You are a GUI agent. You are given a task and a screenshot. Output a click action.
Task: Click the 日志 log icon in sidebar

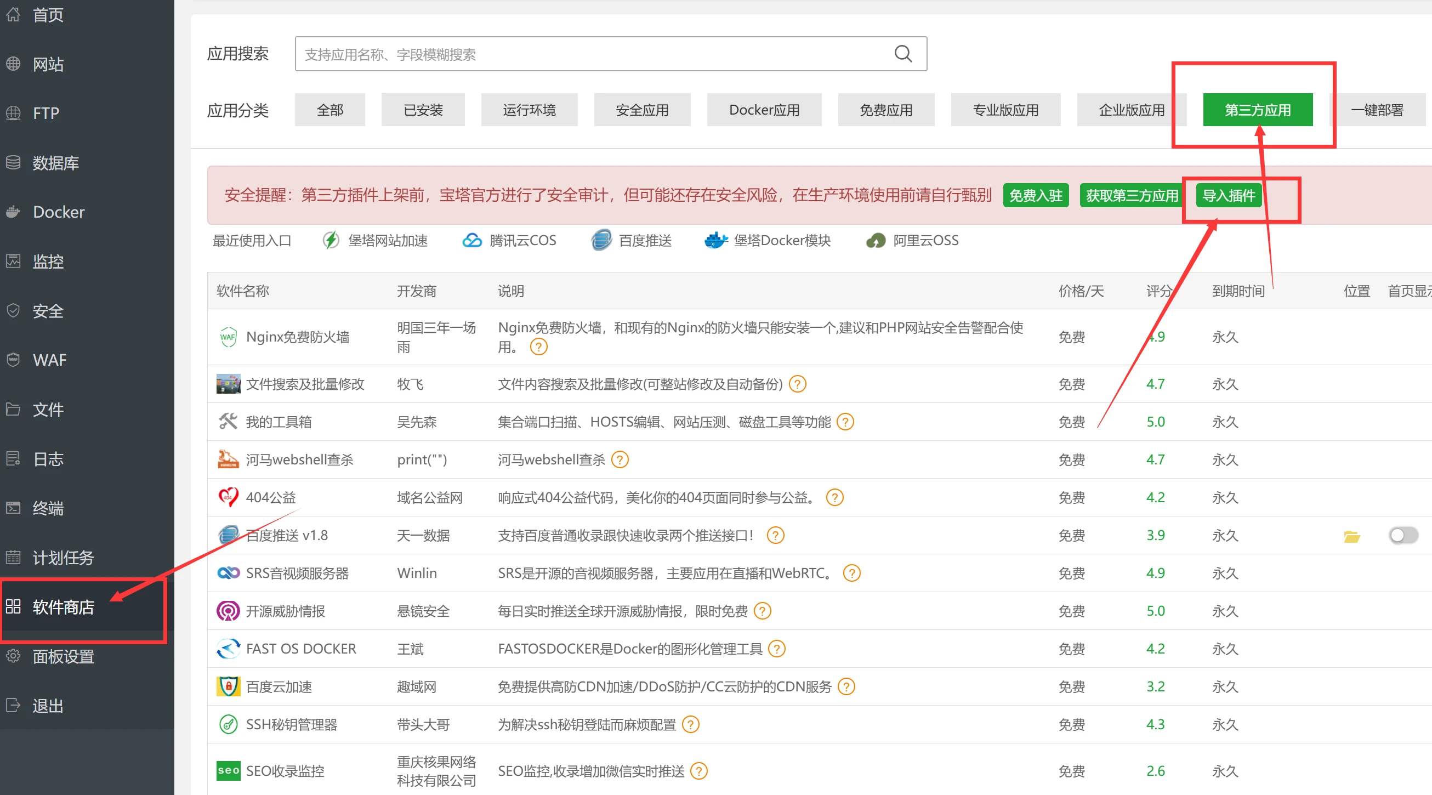13,459
